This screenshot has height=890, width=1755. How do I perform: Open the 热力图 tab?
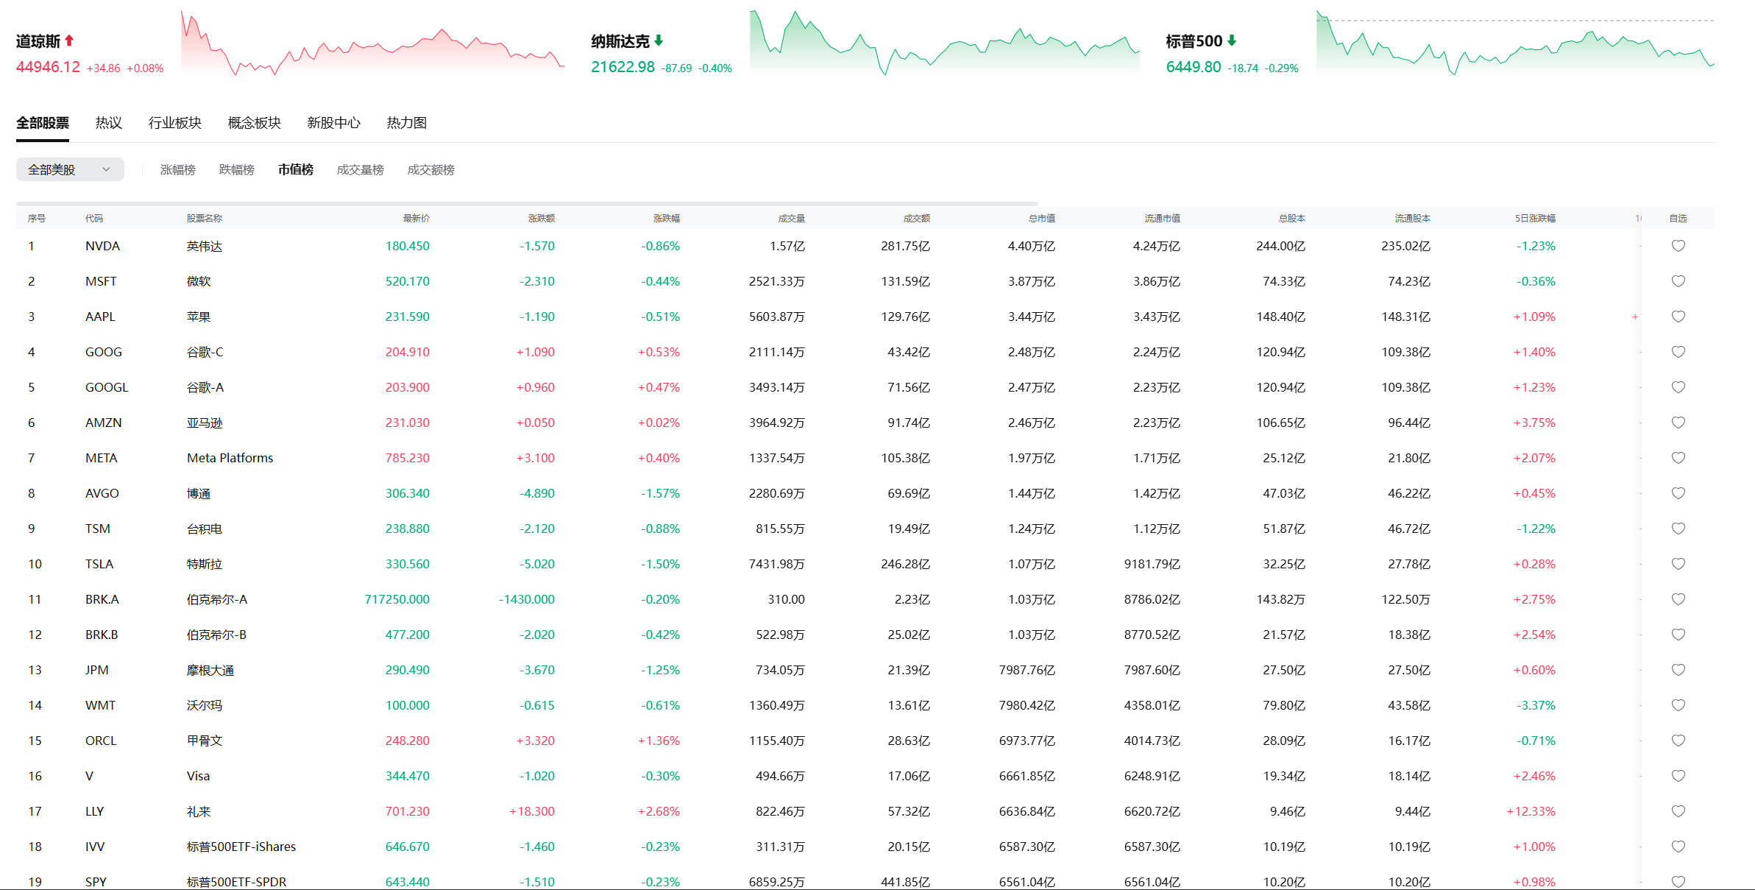click(x=407, y=123)
